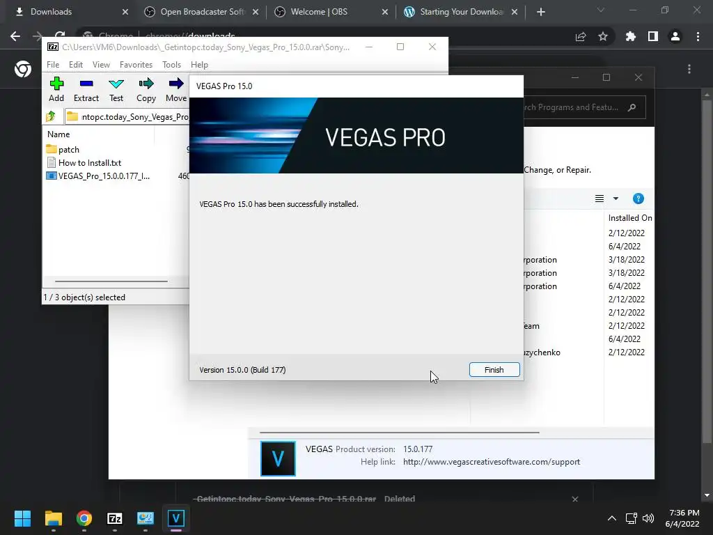
Task: Click the Add icon in 7-Zip toolbar
Action: click(x=56, y=90)
